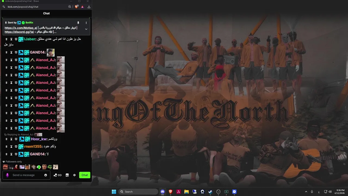Open the x.com/Motlaq_aj link
Image resolution: width=348 pixels, height=196 pixels.
[x=21, y=28]
